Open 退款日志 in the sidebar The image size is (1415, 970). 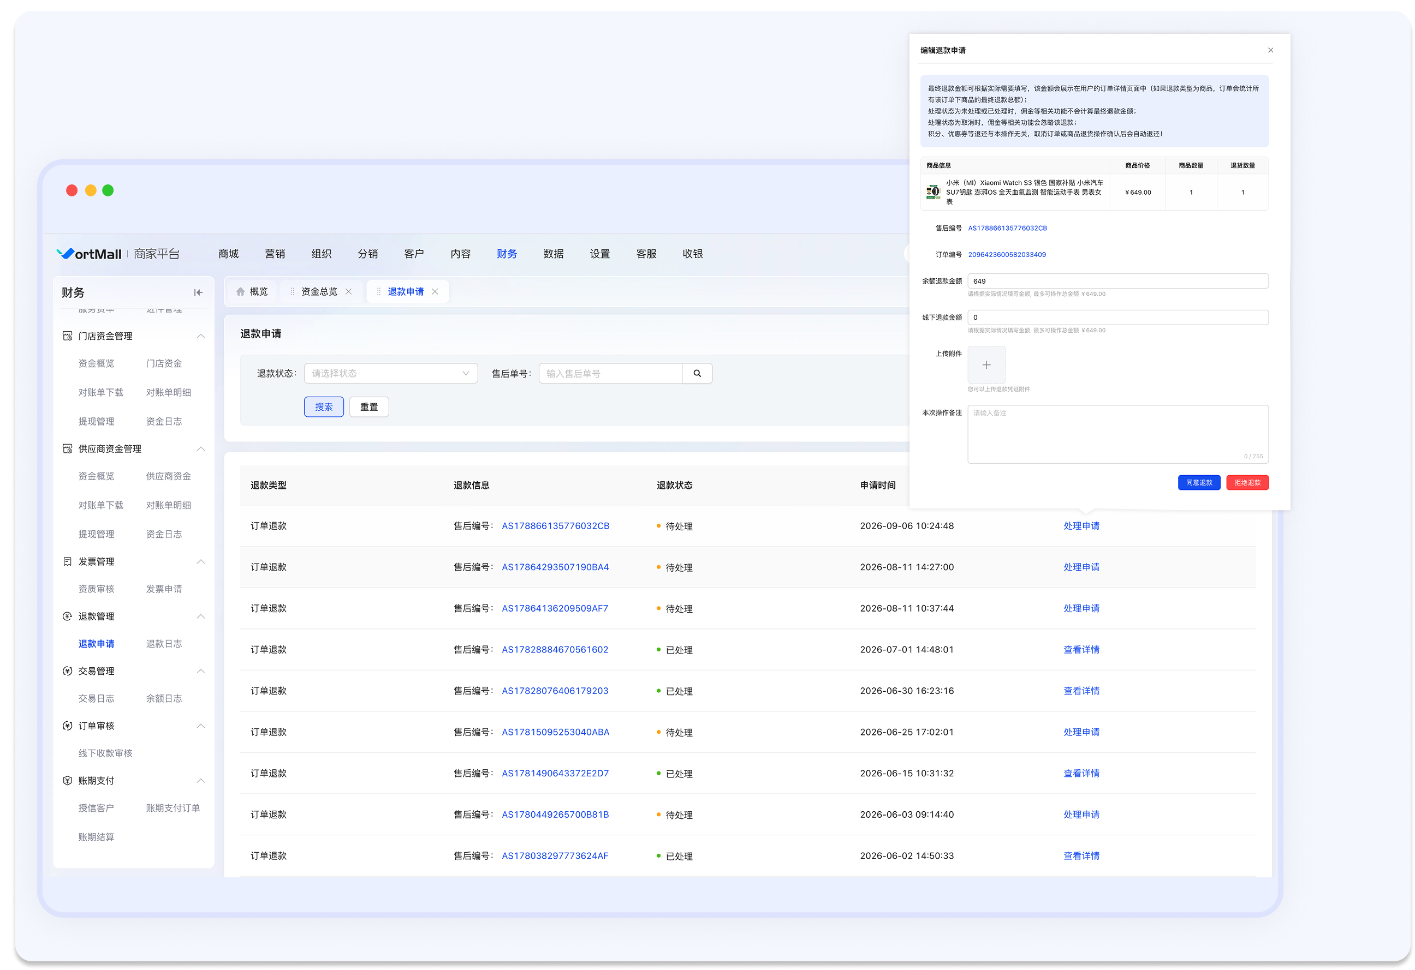point(164,644)
